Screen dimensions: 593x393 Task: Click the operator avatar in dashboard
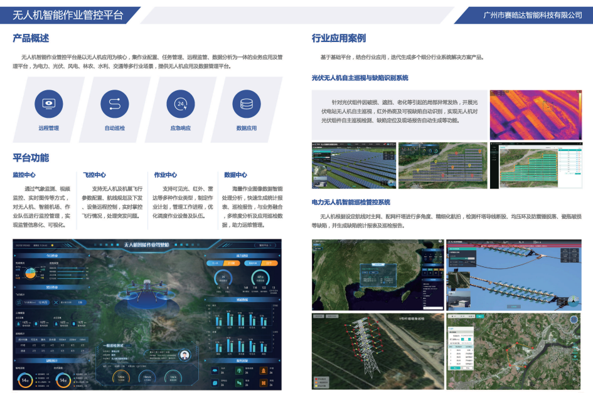(184, 355)
